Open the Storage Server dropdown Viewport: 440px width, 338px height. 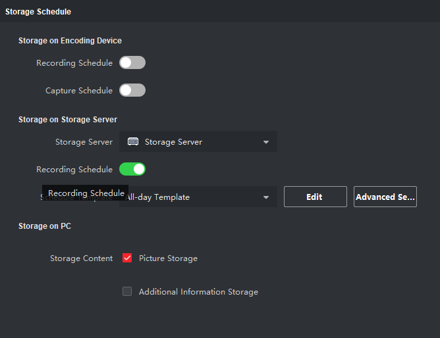click(x=198, y=142)
